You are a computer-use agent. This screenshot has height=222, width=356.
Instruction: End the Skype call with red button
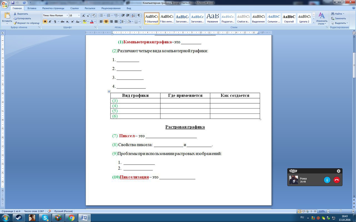[x=337, y=180]
